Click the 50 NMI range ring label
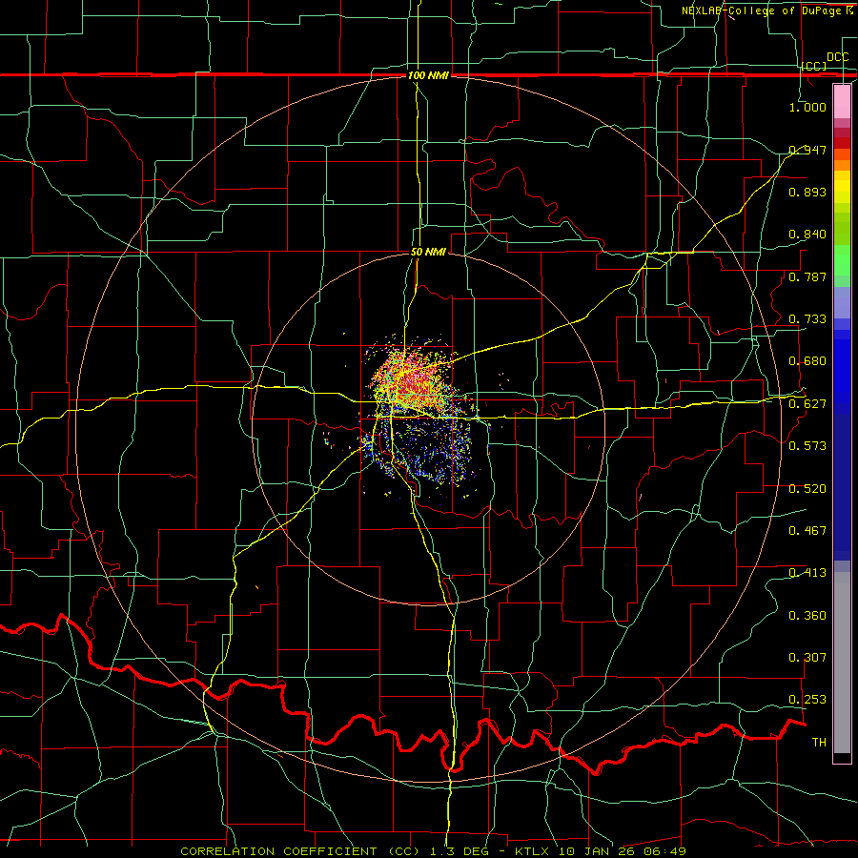 coord(428,252)
